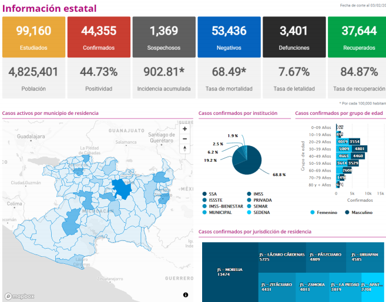Screen dimensions: 386x302
Task: Select the JS - ZITÁCUARO treemap block
Action: click(277, 287)
